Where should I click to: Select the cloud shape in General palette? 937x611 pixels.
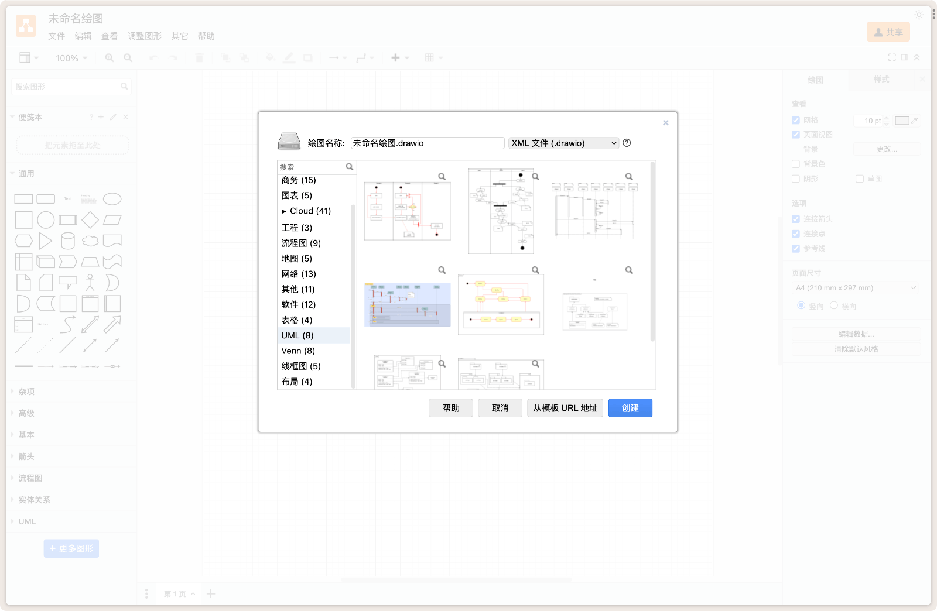click(90, 241)
